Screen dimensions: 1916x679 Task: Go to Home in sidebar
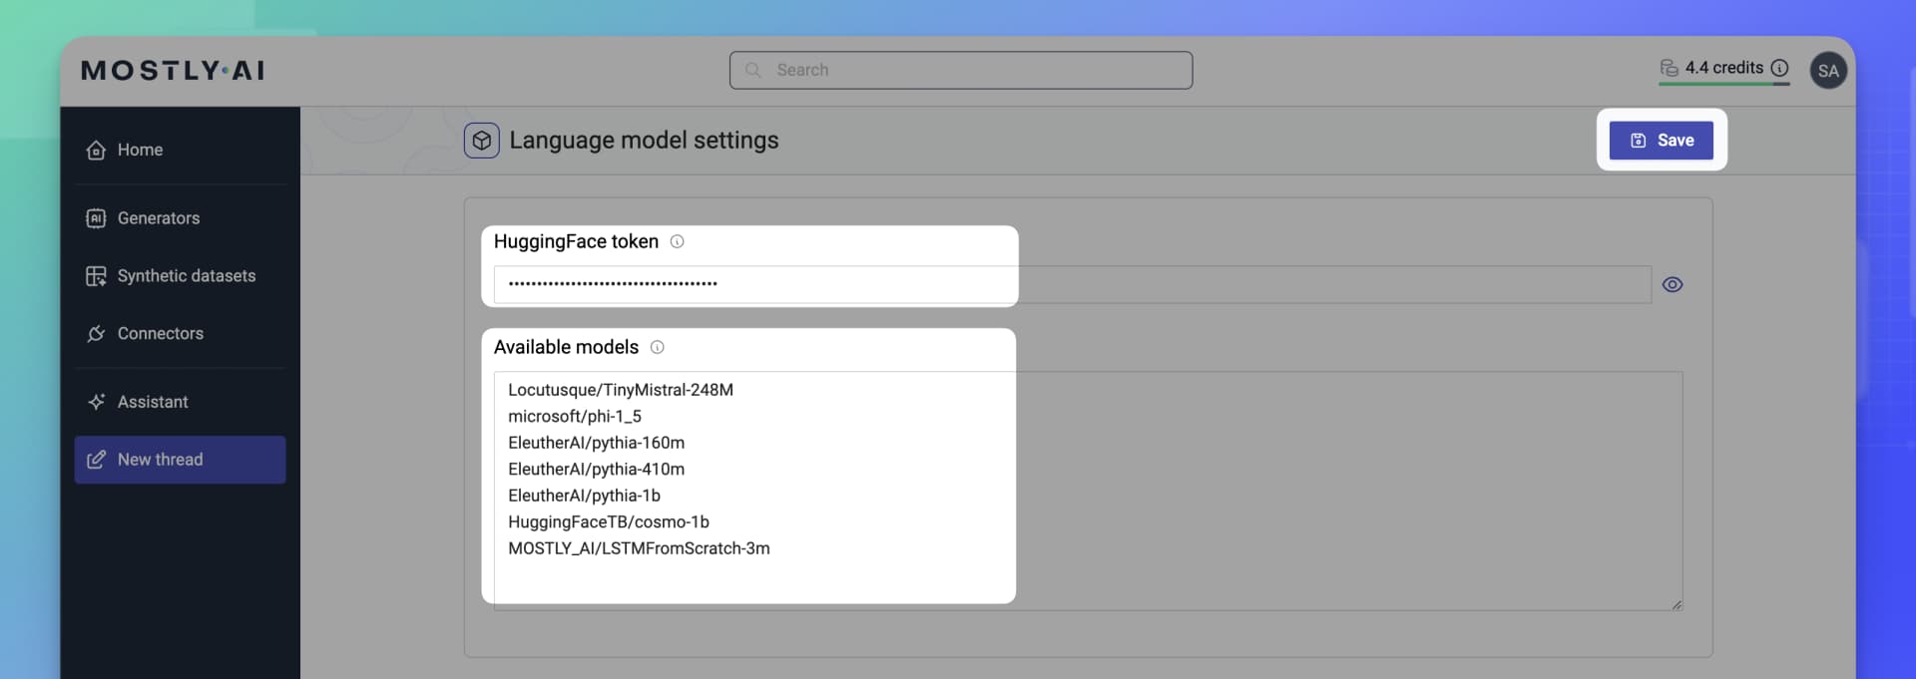click(180, 150)
